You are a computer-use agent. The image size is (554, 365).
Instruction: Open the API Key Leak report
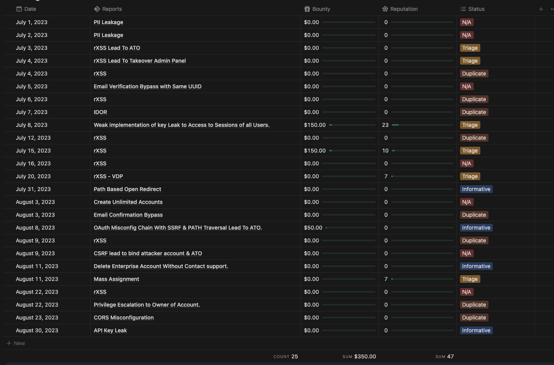(110, 330)
